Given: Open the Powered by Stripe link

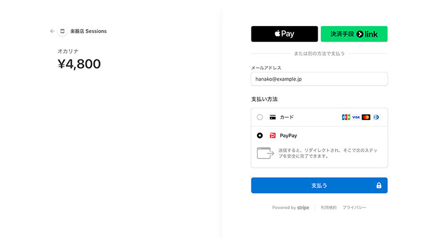Looking at the screenshot, I should (290, 207).
